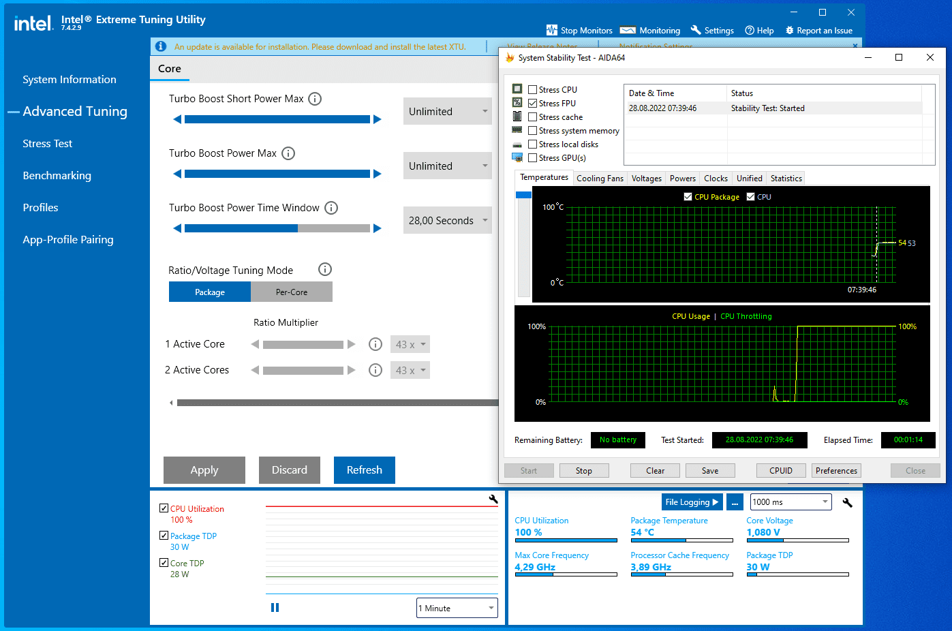
Task: Show info for Turbo Boost Short Power Max
Action: 315,99
